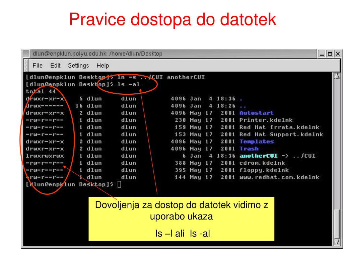Click the Printer.kdelnk file name
The height and width of the screenshot is (257, 343).
click(x=266, y=120)
